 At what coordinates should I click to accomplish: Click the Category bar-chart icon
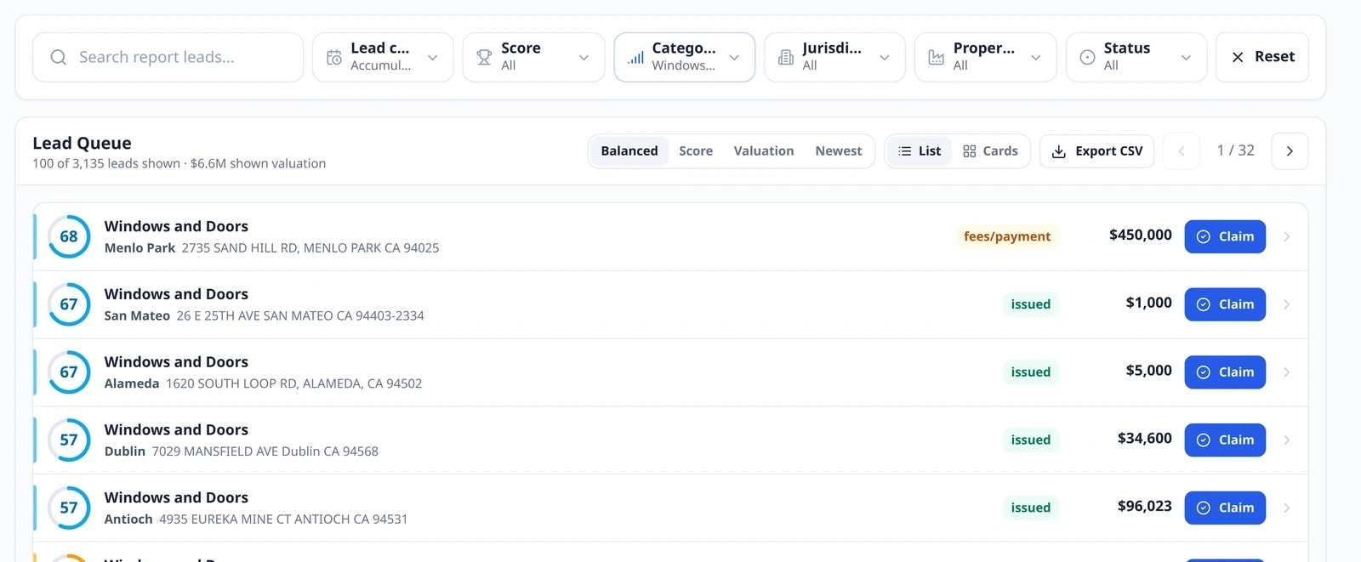[x=635, y=57]
